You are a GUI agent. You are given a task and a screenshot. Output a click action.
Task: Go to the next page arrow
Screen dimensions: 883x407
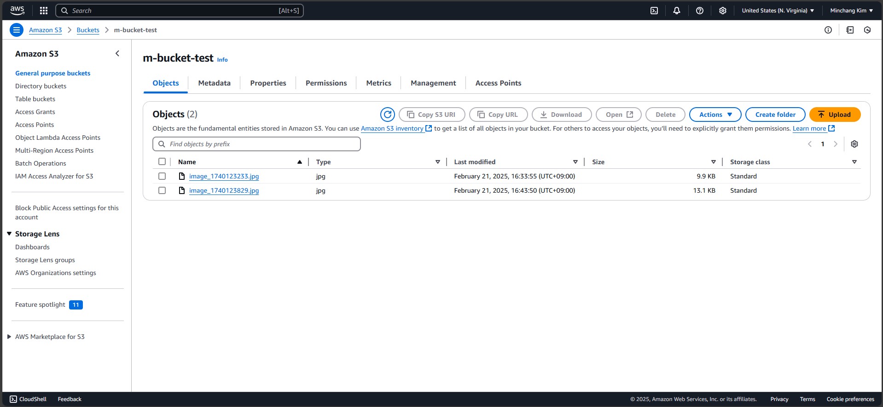836,144
